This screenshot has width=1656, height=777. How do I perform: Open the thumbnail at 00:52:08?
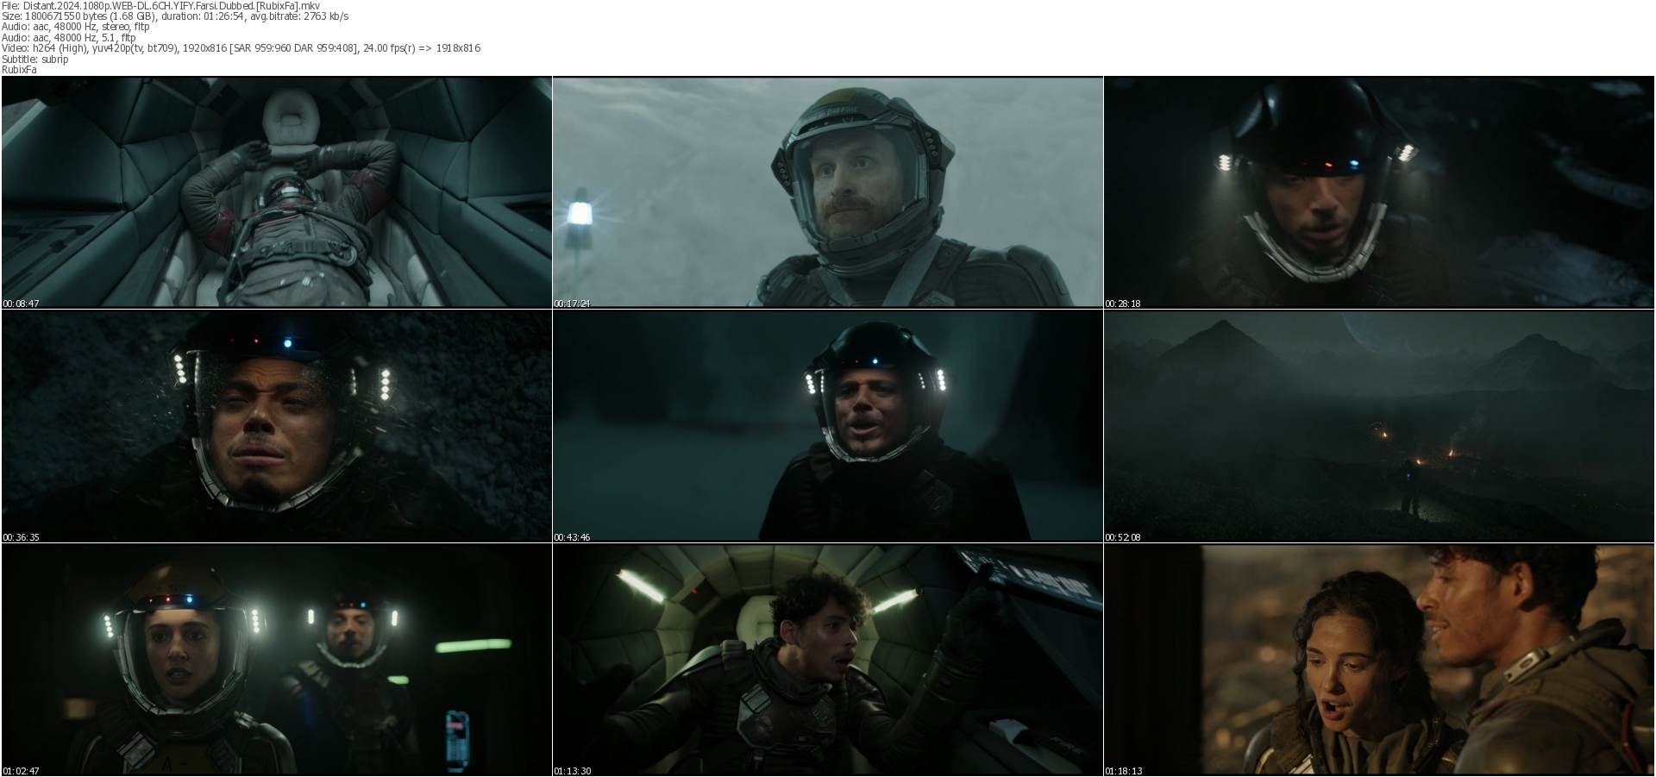coord(1379,426)
